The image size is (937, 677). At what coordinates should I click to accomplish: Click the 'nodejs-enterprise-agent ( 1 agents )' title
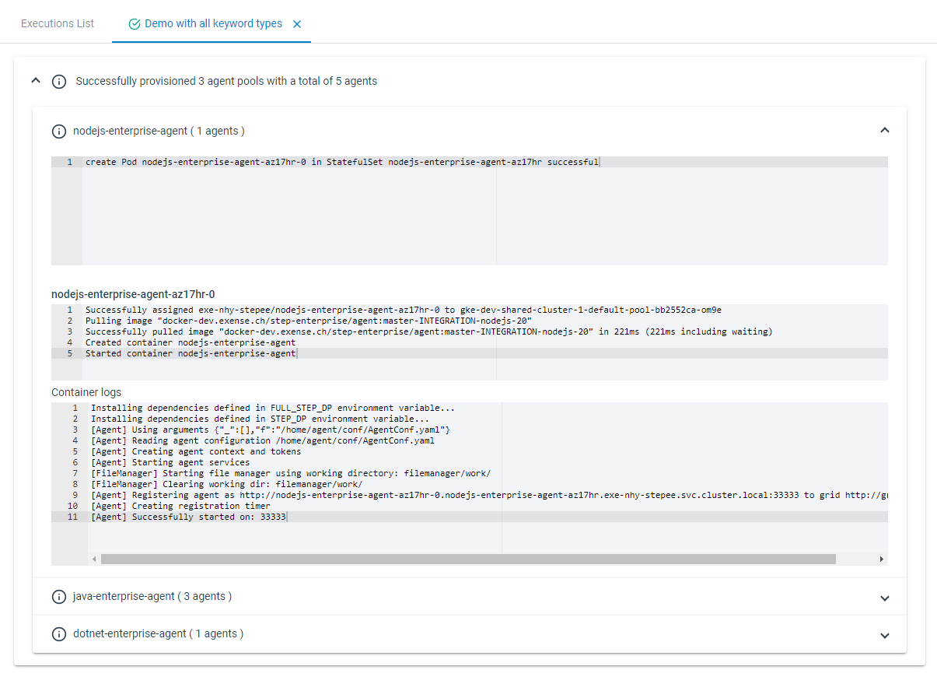click(159, 131)
